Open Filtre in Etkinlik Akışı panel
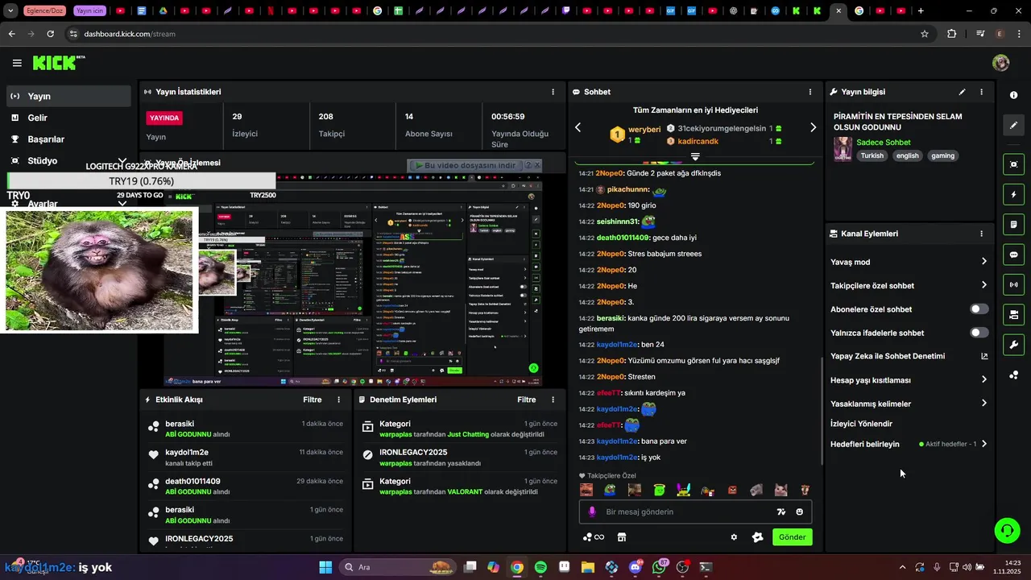1031x580 pixels. pyautogui.click(x=312, y=400)
